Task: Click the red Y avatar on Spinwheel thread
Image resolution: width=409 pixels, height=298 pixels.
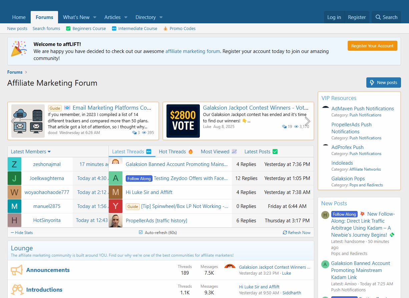Action: coord(115,206)
